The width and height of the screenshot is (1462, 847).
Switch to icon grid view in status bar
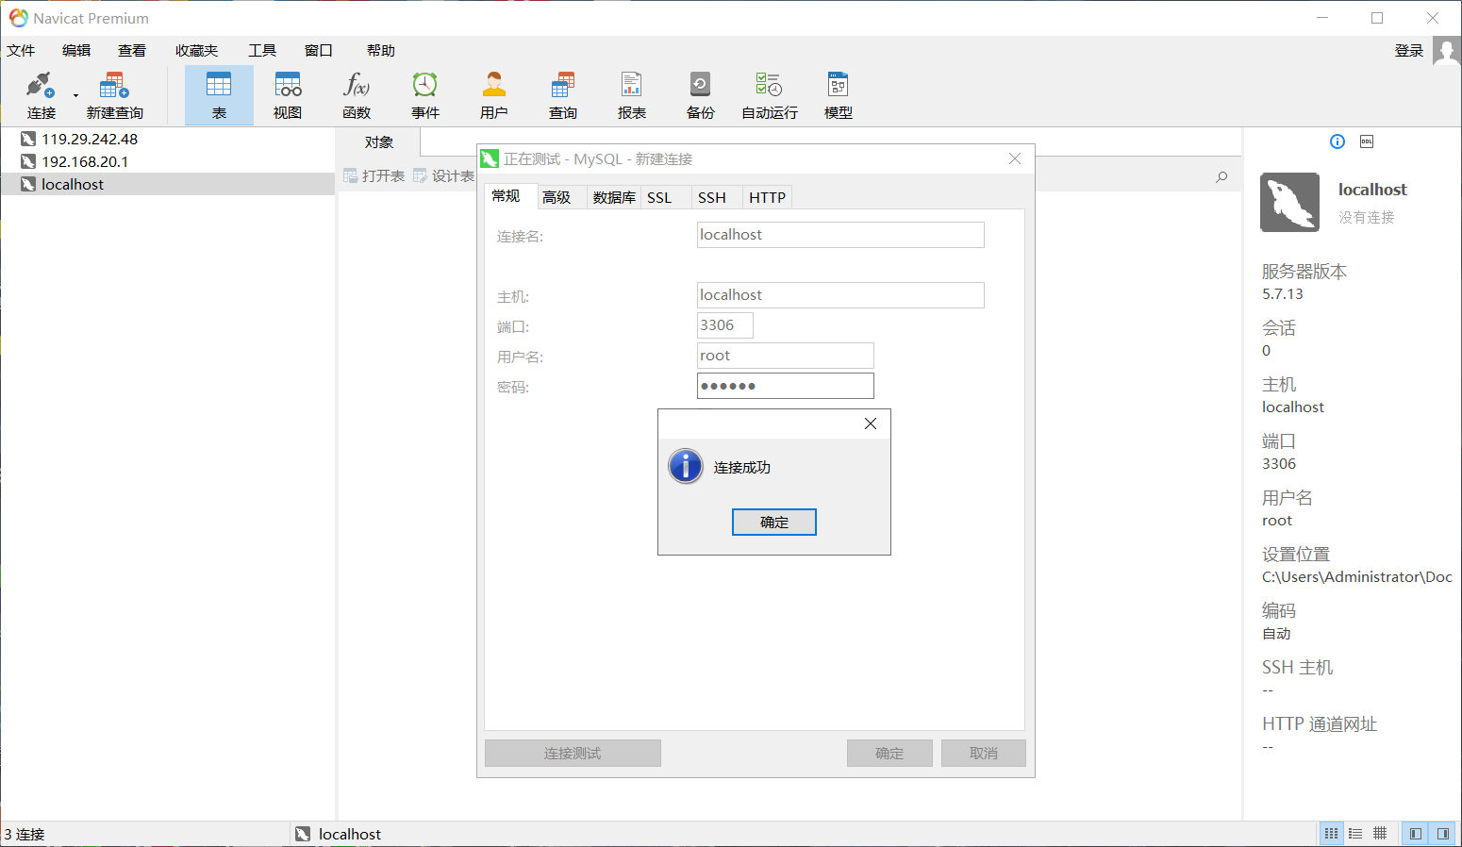tap(1331, 834)
